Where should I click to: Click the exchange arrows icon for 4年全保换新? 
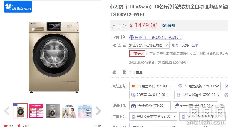coord(177,106)
